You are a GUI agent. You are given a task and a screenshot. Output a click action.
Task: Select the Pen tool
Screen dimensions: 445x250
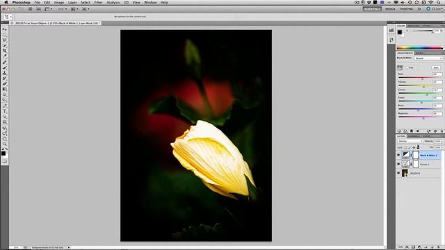(x=5, y=106)
